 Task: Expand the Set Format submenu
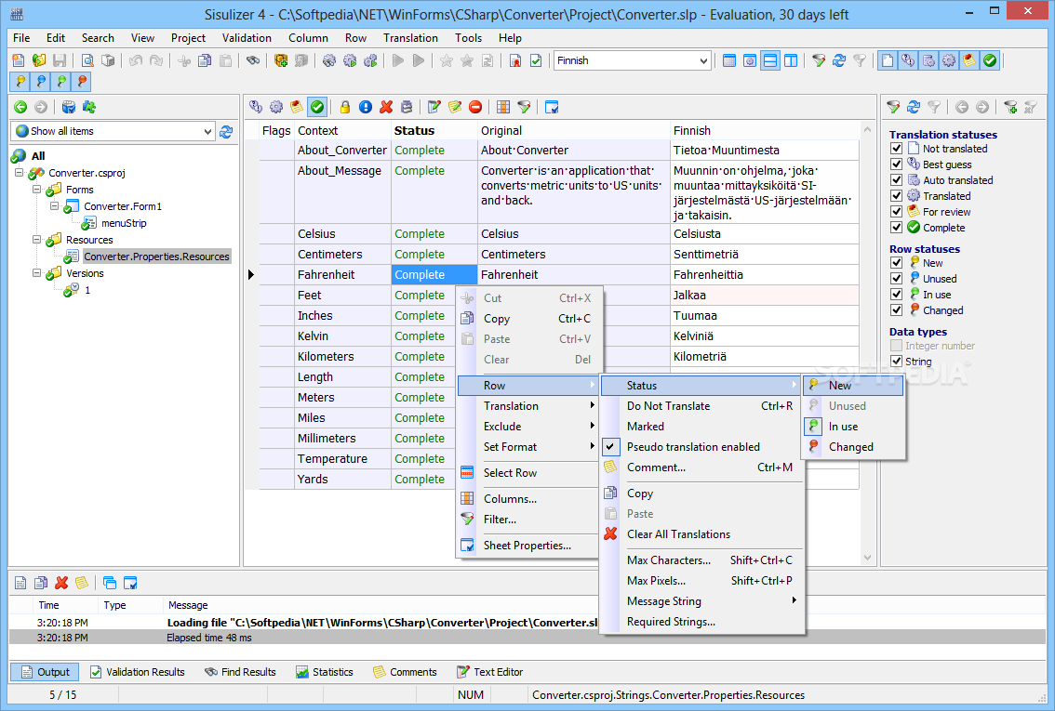coord(528,447)
